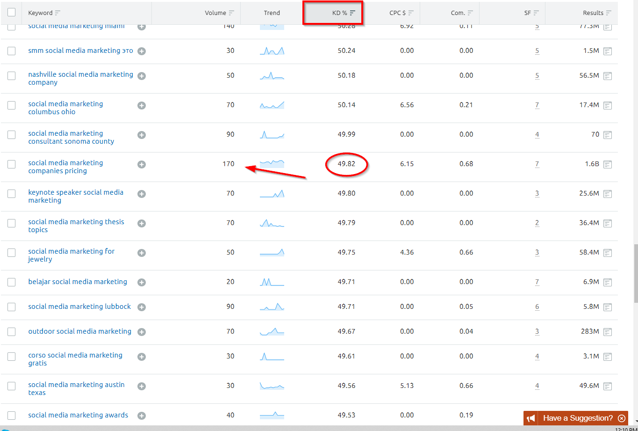638x431 pixels.
Task: Sort by SF column sort icon
Action: tap(536, 13)
